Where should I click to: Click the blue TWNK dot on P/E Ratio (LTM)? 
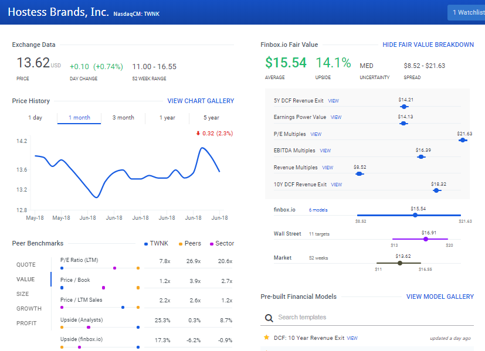pos(62,268)
